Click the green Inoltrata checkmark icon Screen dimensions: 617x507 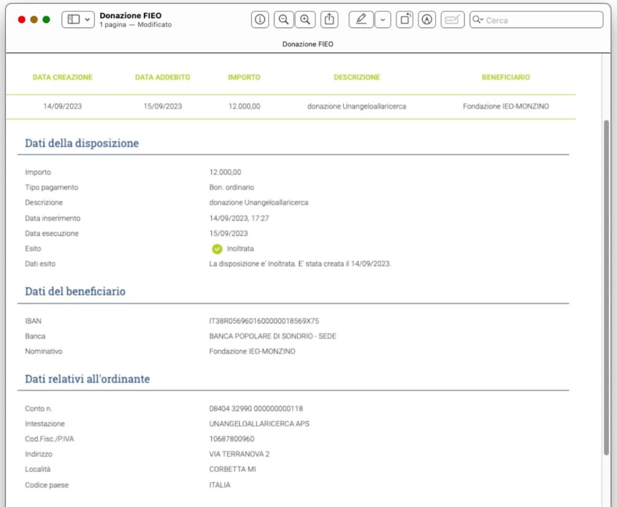coord(217,249)
